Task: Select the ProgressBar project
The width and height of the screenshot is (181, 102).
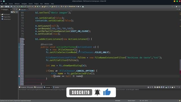Action: (6, 17)
